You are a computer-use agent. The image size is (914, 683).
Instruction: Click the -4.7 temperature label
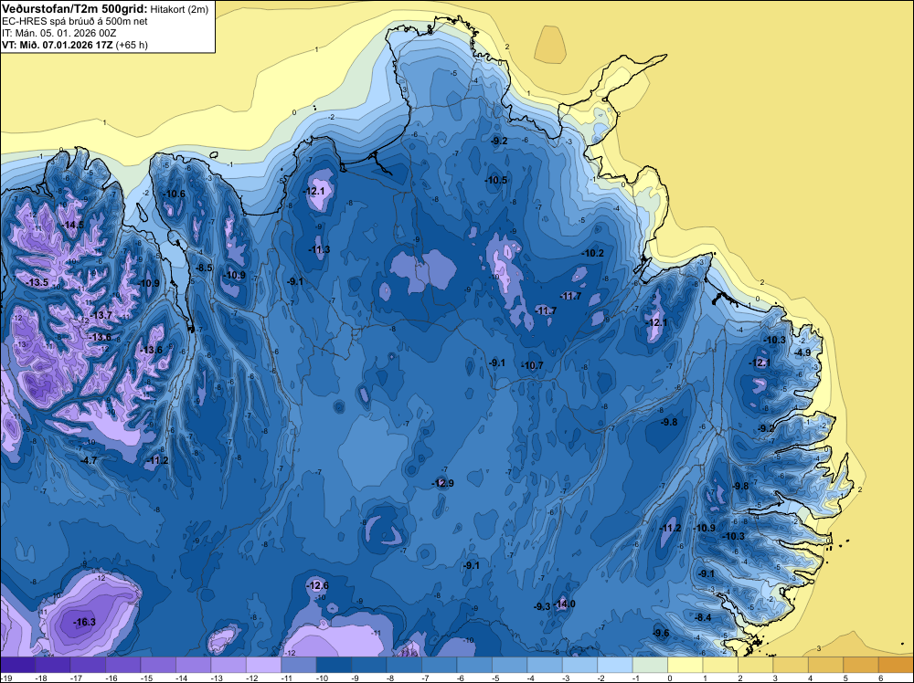[90, 460]
